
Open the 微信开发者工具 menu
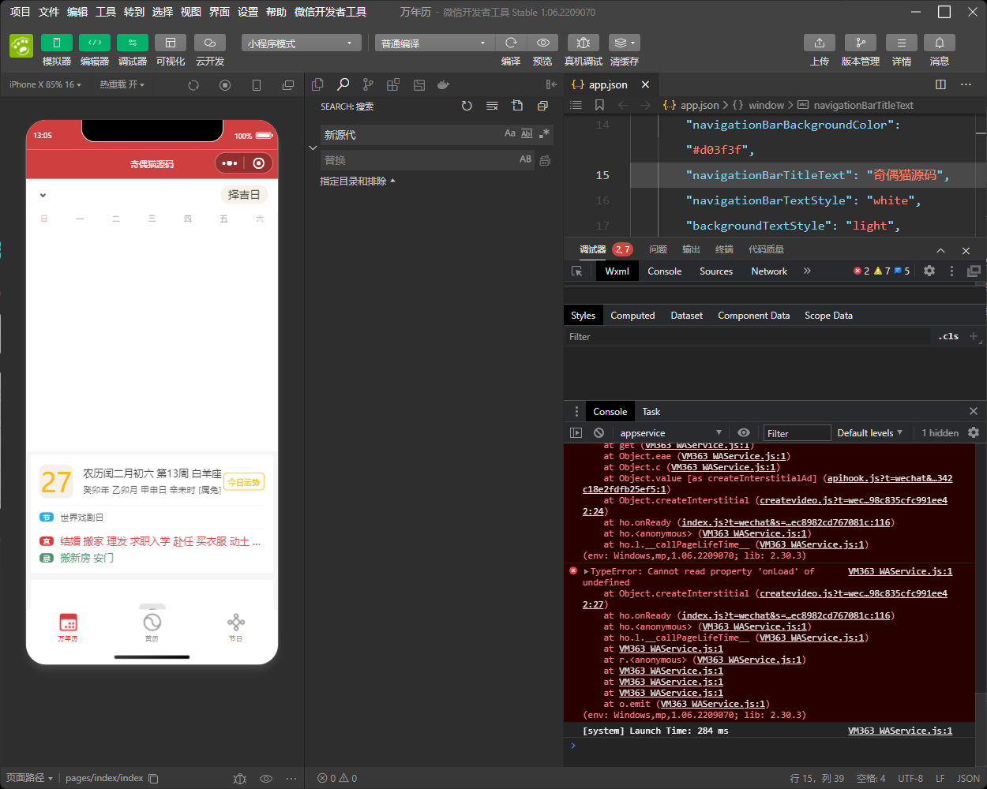(x=330, y=12)
